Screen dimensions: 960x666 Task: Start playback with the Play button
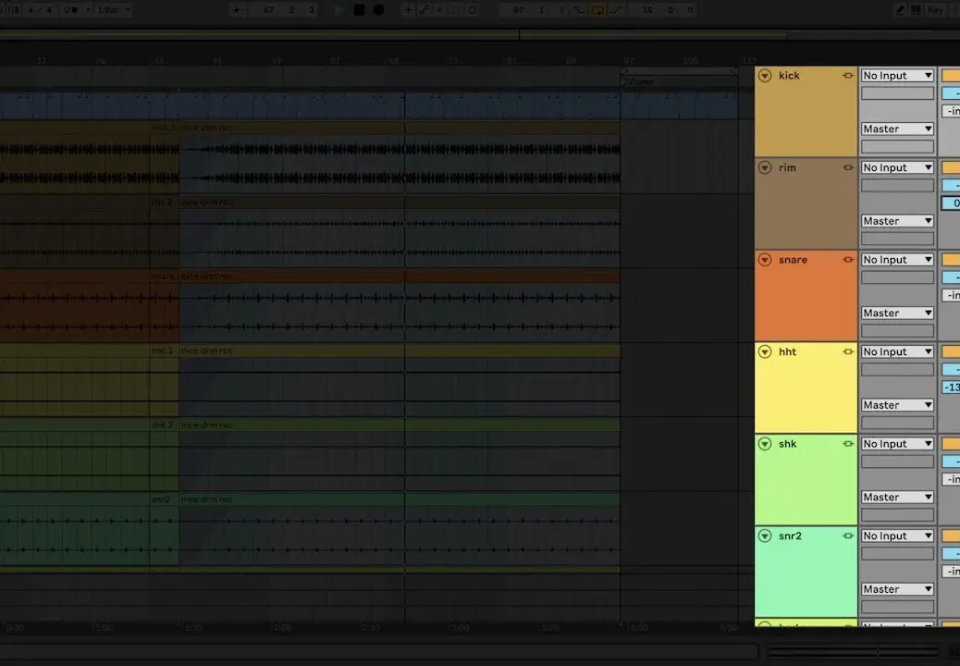pos(338,10)
